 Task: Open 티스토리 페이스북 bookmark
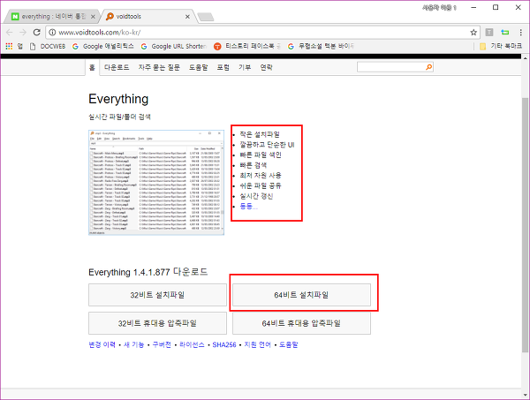tap(247, 46)
